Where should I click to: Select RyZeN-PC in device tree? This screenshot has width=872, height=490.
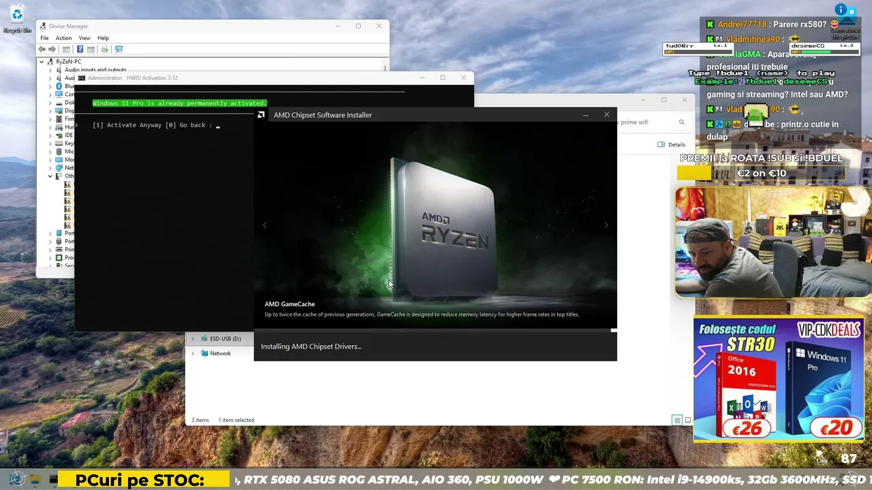[x=68, y=61]
